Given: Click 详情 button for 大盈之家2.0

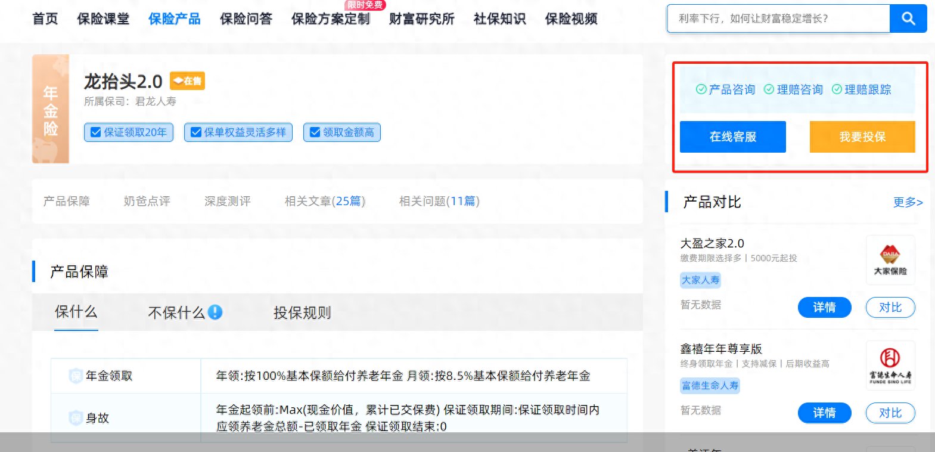Looking at the screenshot, I should tap(825, 307).
